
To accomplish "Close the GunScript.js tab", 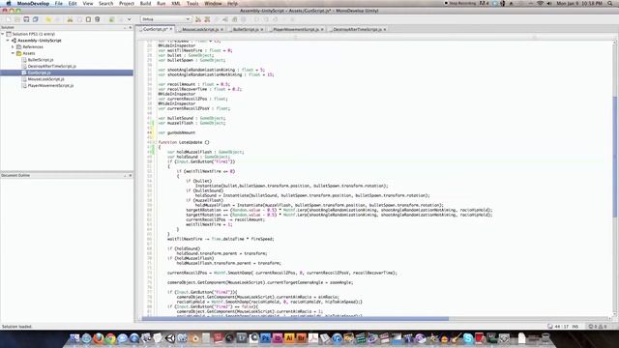I will click(171, 29).
